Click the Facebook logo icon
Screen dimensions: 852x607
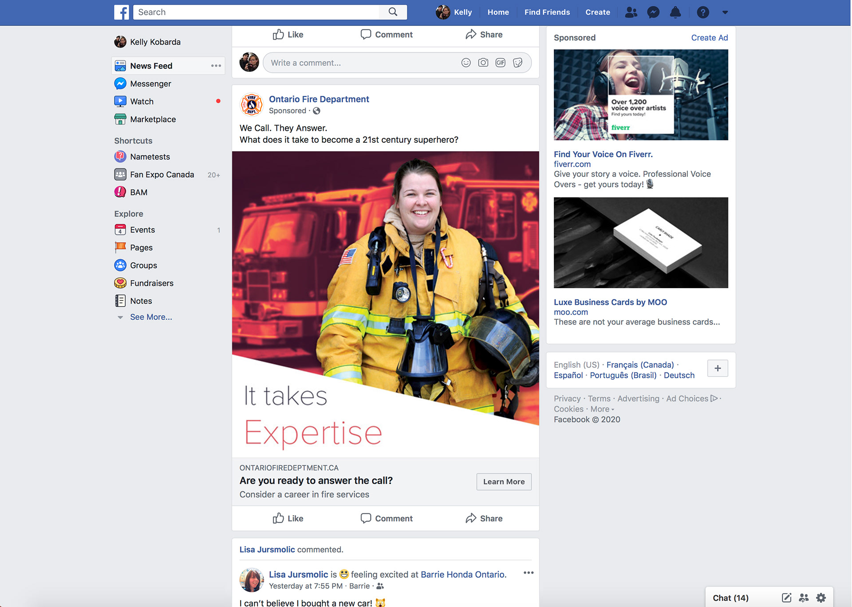coord(122,12)
